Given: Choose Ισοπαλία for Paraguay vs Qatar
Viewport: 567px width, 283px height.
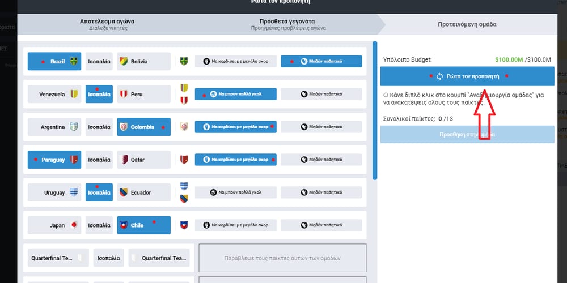Looking at the screenshot, I should coord(99,160).
